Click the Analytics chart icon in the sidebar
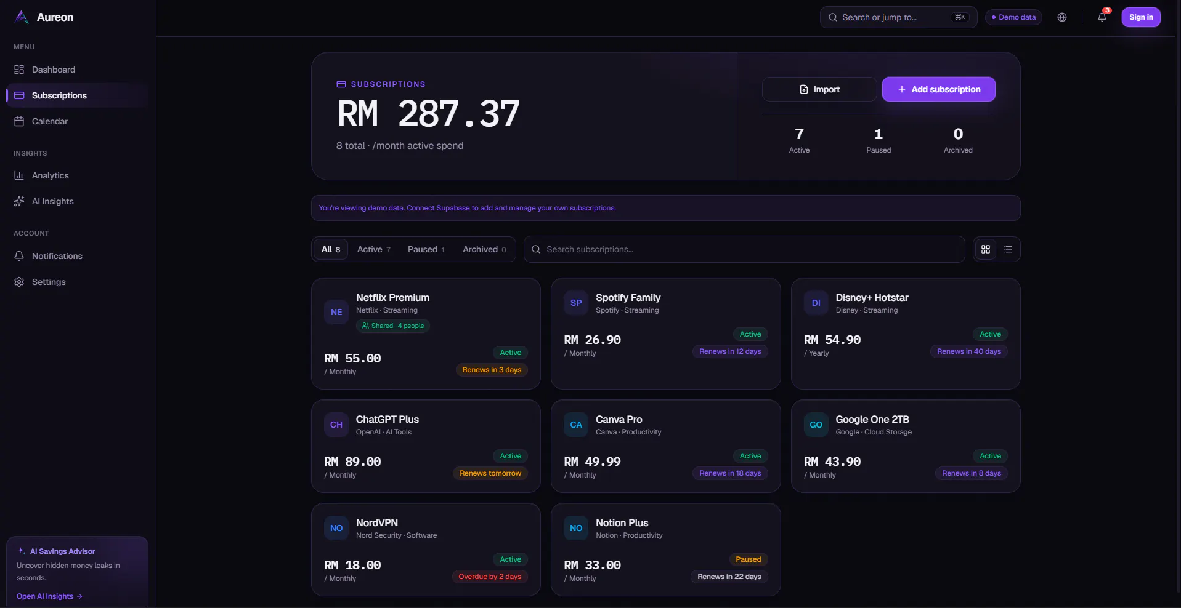This screenshot has width=1181, height=608. pos(19,175)
